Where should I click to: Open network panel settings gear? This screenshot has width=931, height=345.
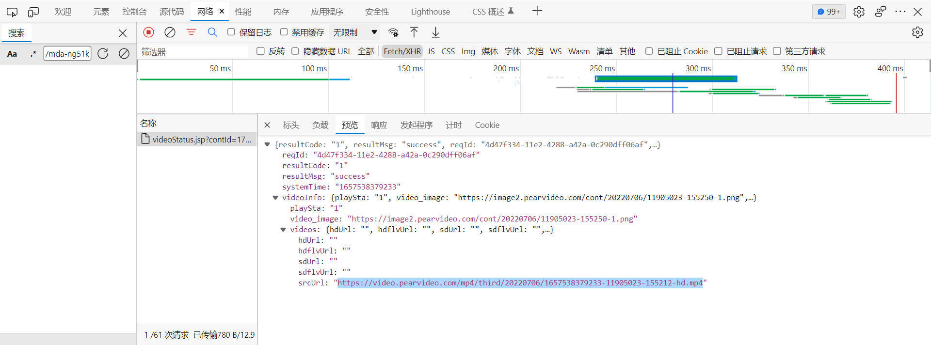point(917,32)
